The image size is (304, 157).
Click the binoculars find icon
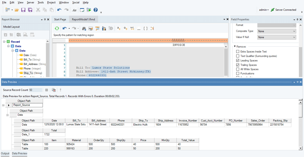[84, 28]
